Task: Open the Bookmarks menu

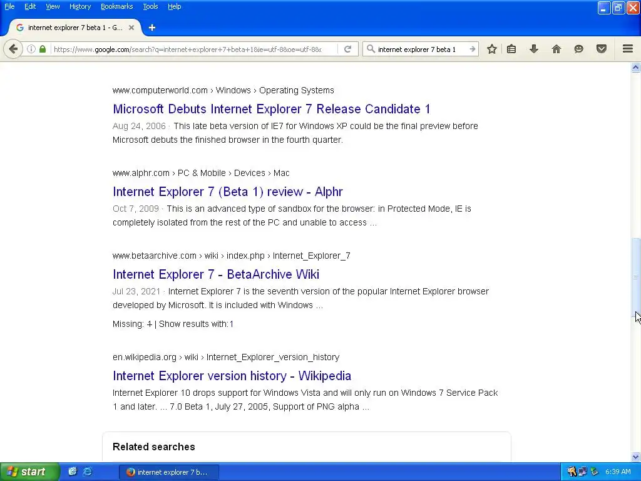Action: coord(116,6)
